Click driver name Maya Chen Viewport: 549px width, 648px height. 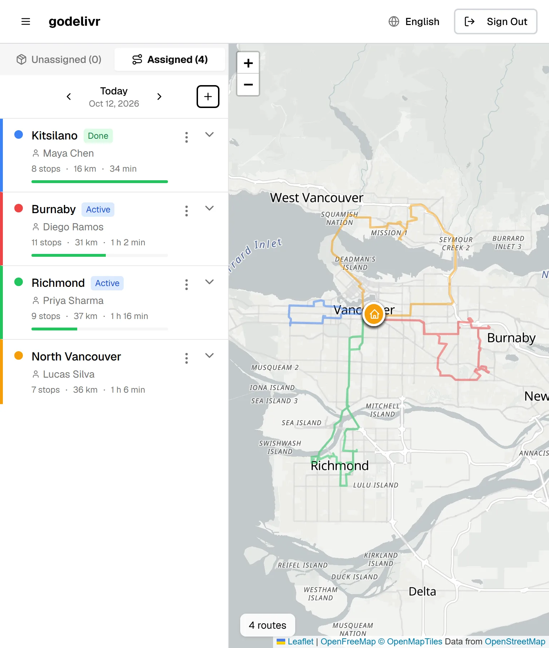[x=68, y=153]
